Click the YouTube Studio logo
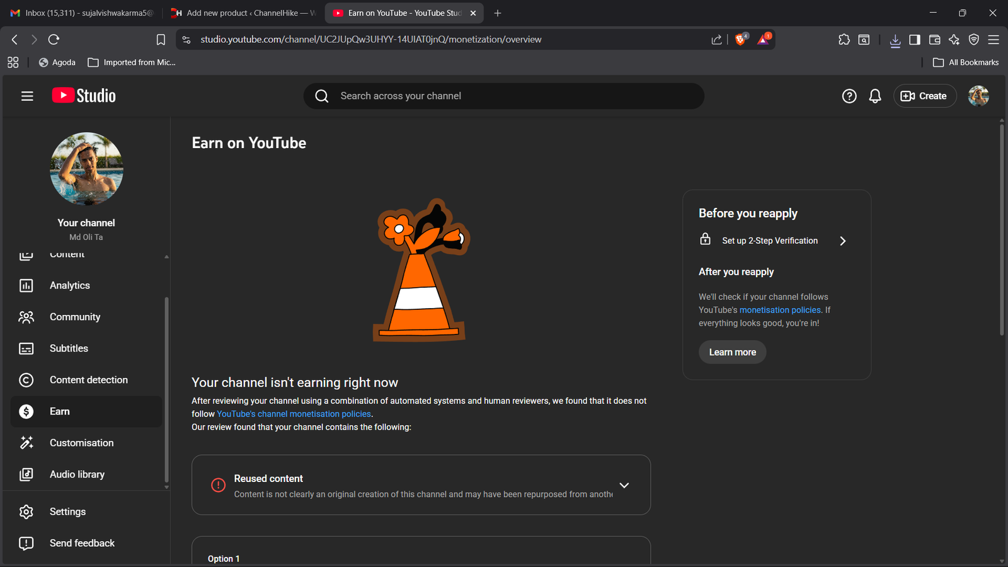This screenshot has width=1008, height=567. pyautogui.click(x=84, y=96)
